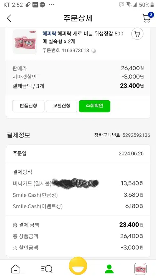Request a return with 반품신청

pos(28,106)
